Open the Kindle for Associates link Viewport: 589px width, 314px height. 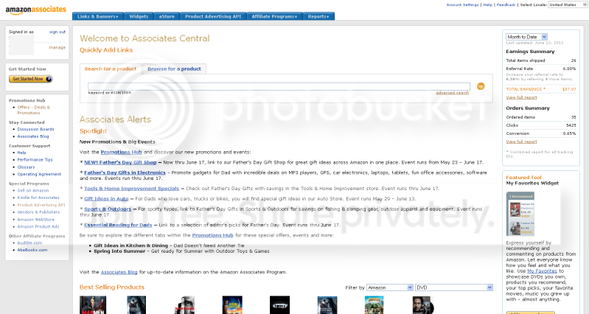click(x=38, y=198)
